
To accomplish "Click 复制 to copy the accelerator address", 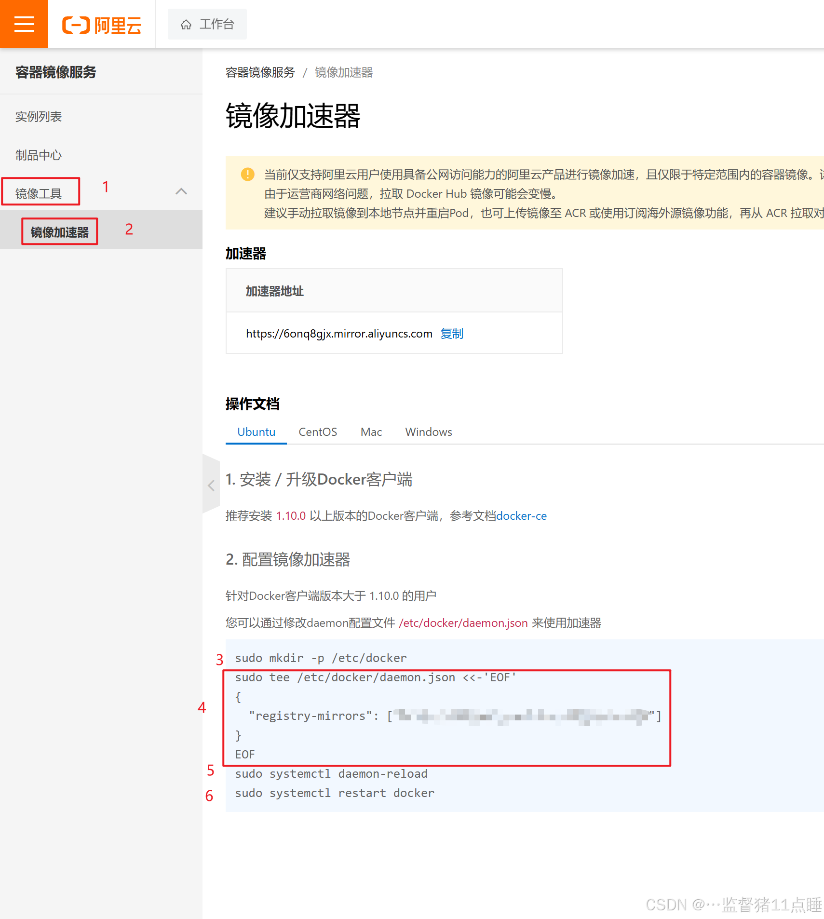I will [451, 333].
